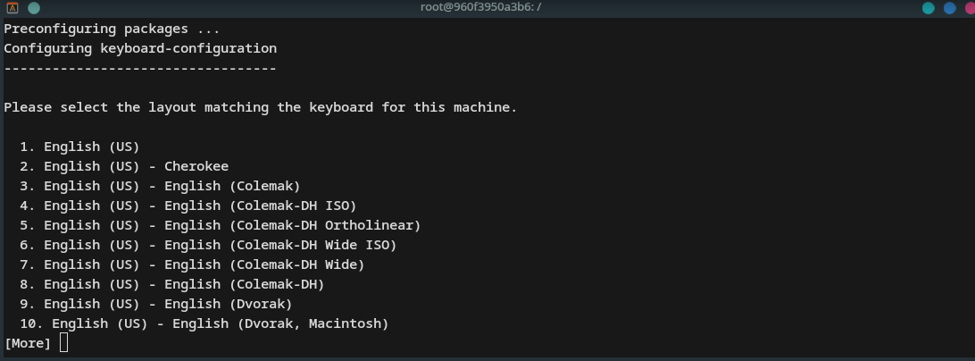Click the blue maximize circle in the title bar
The width and height of the screenshot is (975, 361).
(949, 8)
